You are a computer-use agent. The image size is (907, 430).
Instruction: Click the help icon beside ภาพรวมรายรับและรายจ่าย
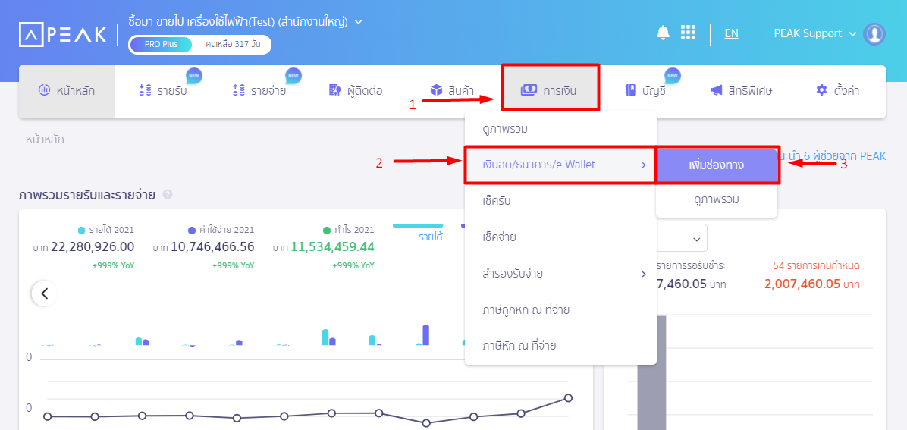pyautogui.click(x=168, y=195)
